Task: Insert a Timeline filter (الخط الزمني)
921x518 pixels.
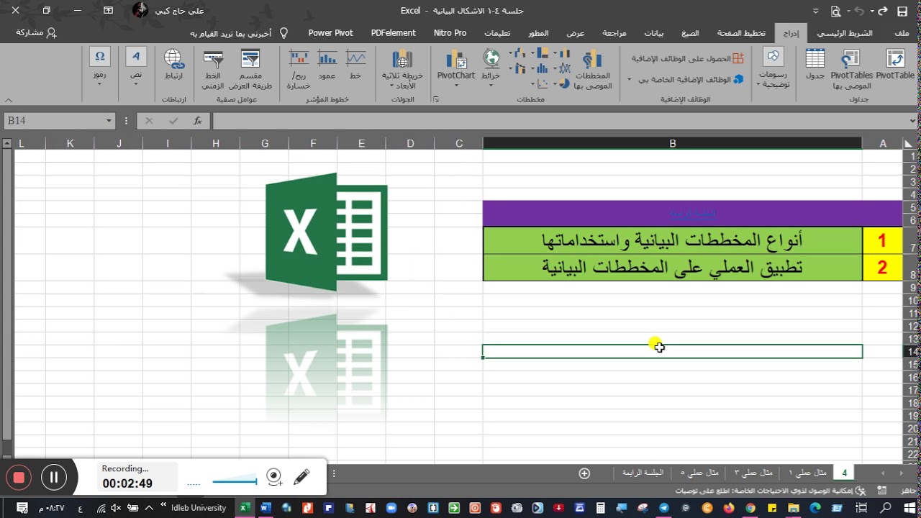Action: point(212,69)
